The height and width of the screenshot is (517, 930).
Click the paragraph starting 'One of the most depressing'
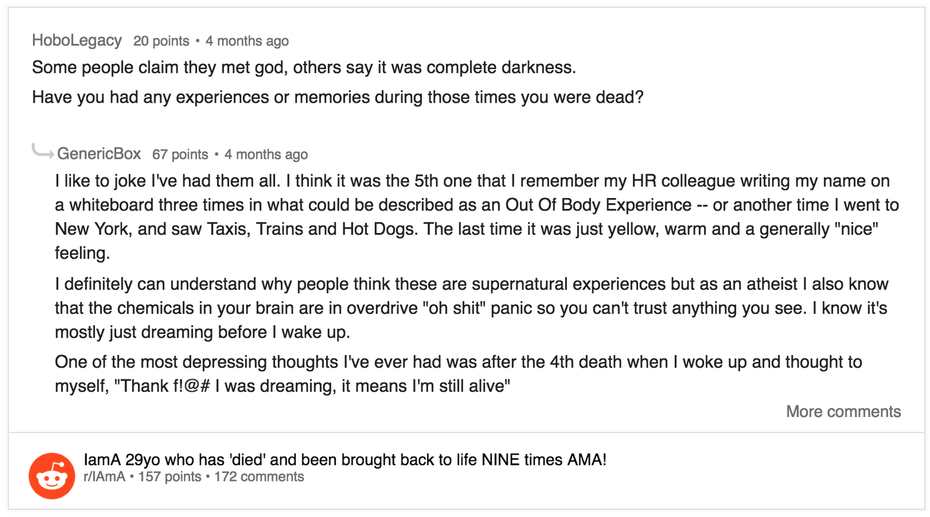click(458, 362)
